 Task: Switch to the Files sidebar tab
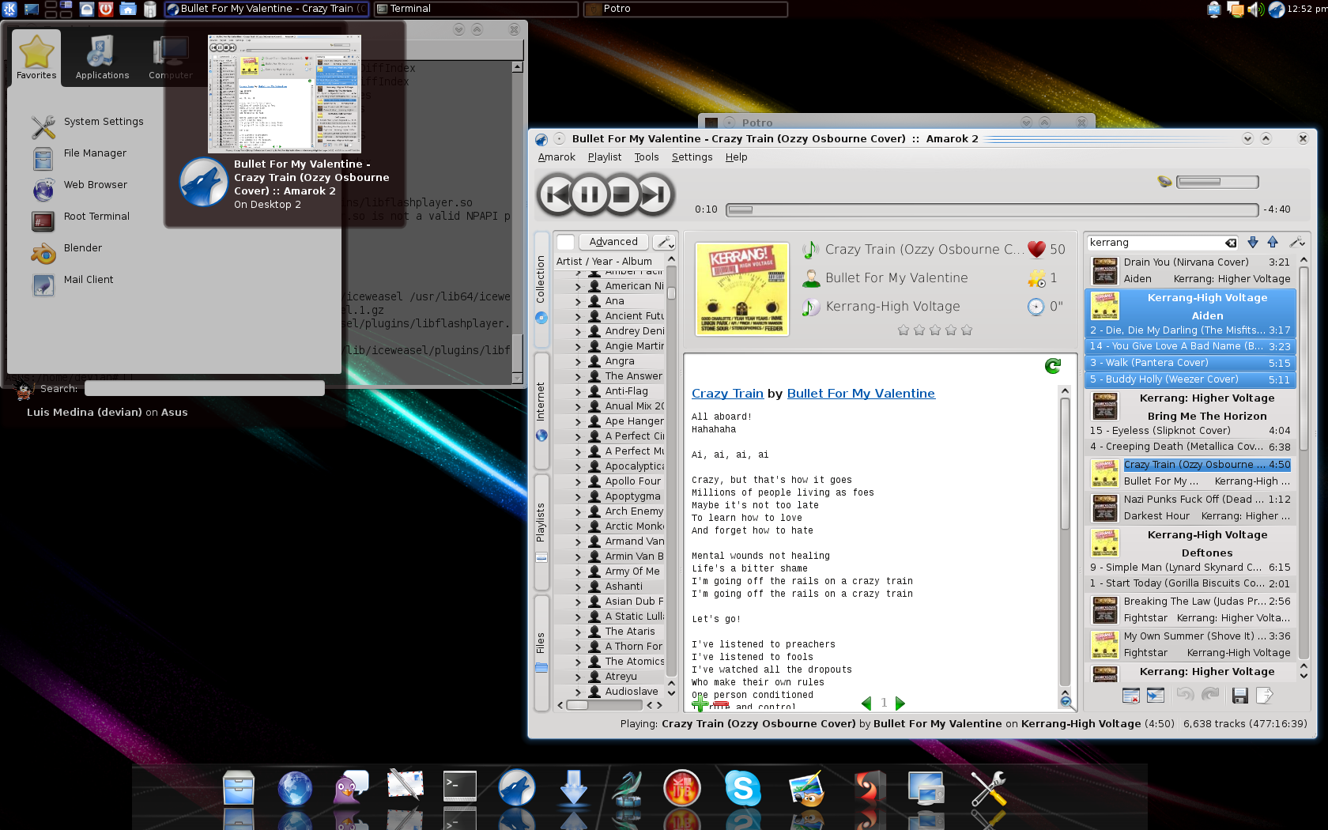click(x=541, y=652)
